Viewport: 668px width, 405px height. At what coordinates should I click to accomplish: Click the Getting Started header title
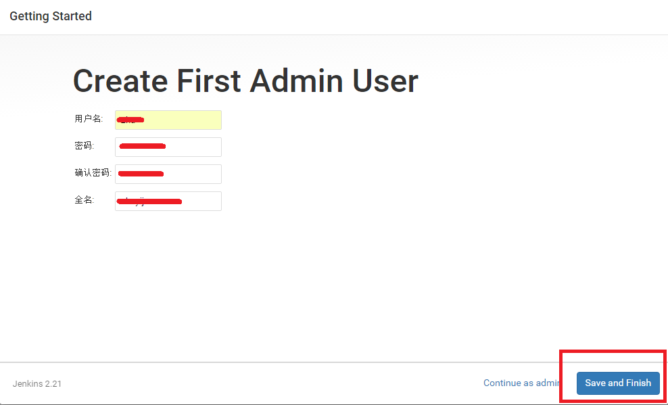coord(51,16)
